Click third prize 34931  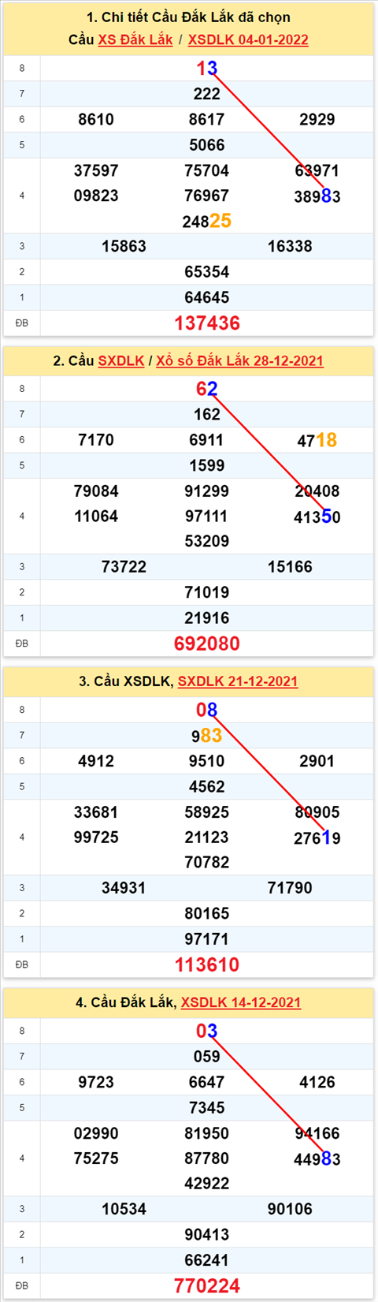(124, 888)
